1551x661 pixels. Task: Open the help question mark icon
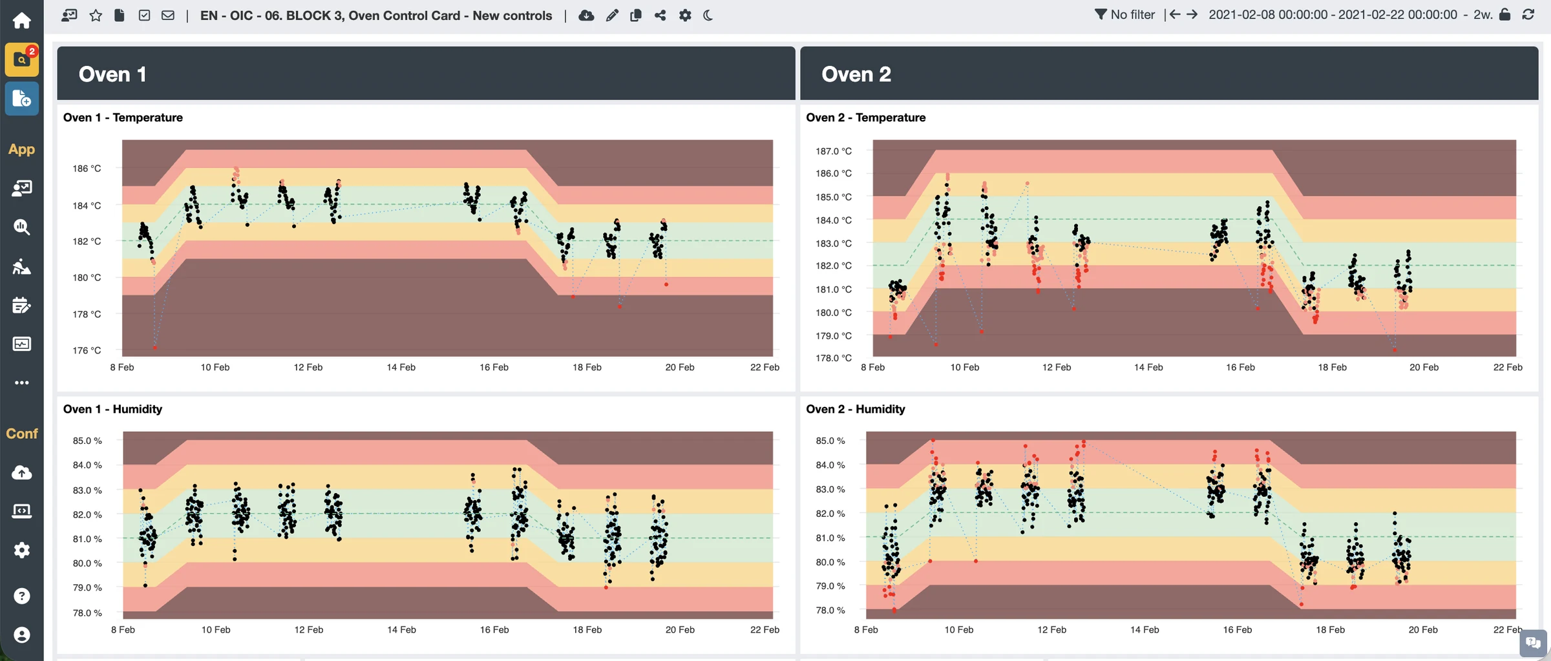(x=21, y=596)
